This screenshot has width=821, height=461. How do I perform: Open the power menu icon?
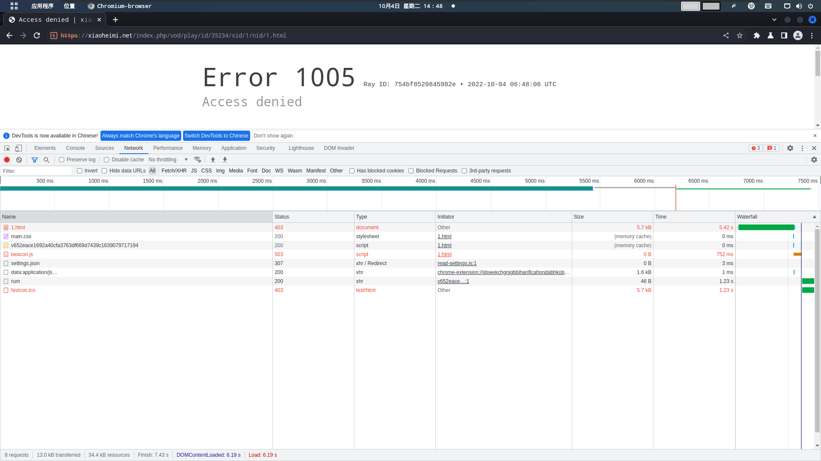pyautogui.click(x=810, y=6)
